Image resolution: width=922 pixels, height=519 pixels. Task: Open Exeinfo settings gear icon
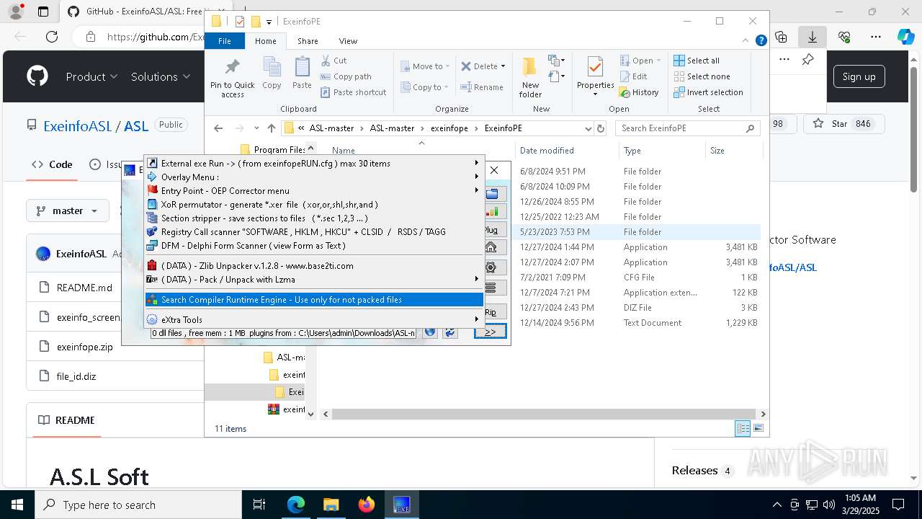click(493, 267)
